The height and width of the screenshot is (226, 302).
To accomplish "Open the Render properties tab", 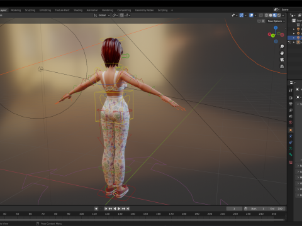I will (x=291, y=98).
